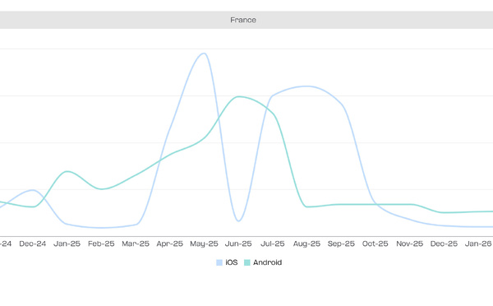Click the Feb-25 axis label
Viewport: 493px width, 306px height.
coord(101,243)
